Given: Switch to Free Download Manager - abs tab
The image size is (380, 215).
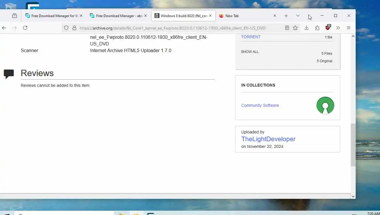Looking at the screenshot, I should point(119,16).
